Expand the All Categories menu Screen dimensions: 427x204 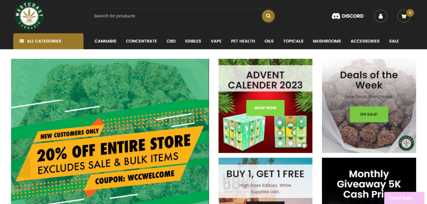click(x=48, y=41)
